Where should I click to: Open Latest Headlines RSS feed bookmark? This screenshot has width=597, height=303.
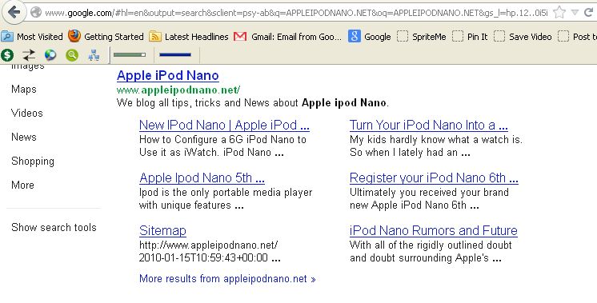click(x=189, y=37)
